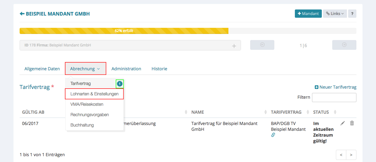Click into the Filtern text field
Viewport: 376px width, 162px height.
tap(334, 98)
